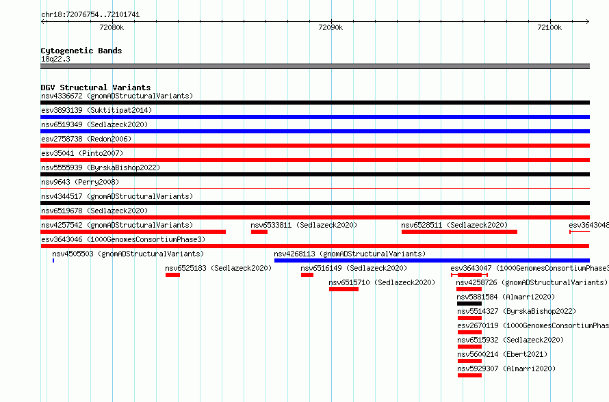
Task: Select nsv6528511 (Sedlazeck2020) label
Action: (454, 225)
